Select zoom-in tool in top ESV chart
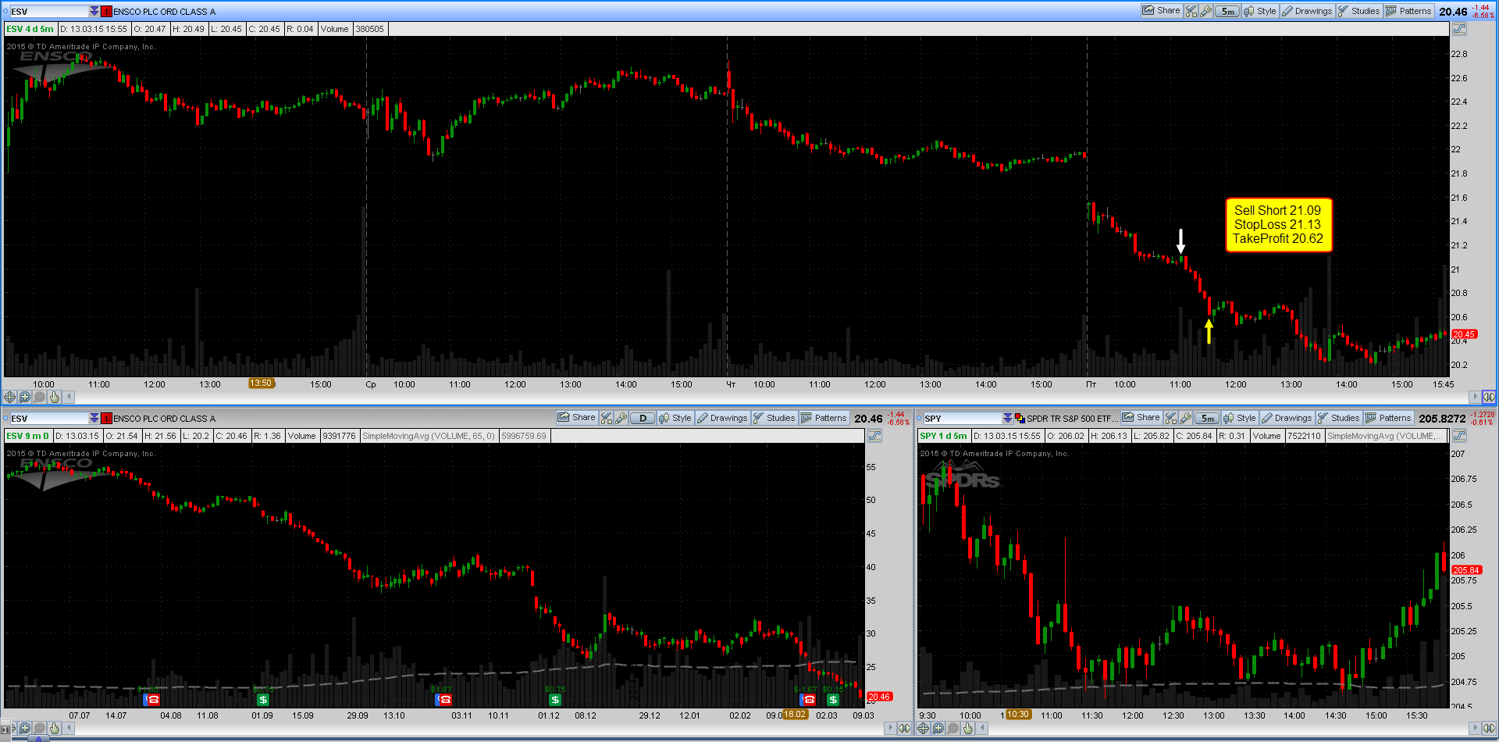Viewport: 1499px width, 742px height. (25, 398)
